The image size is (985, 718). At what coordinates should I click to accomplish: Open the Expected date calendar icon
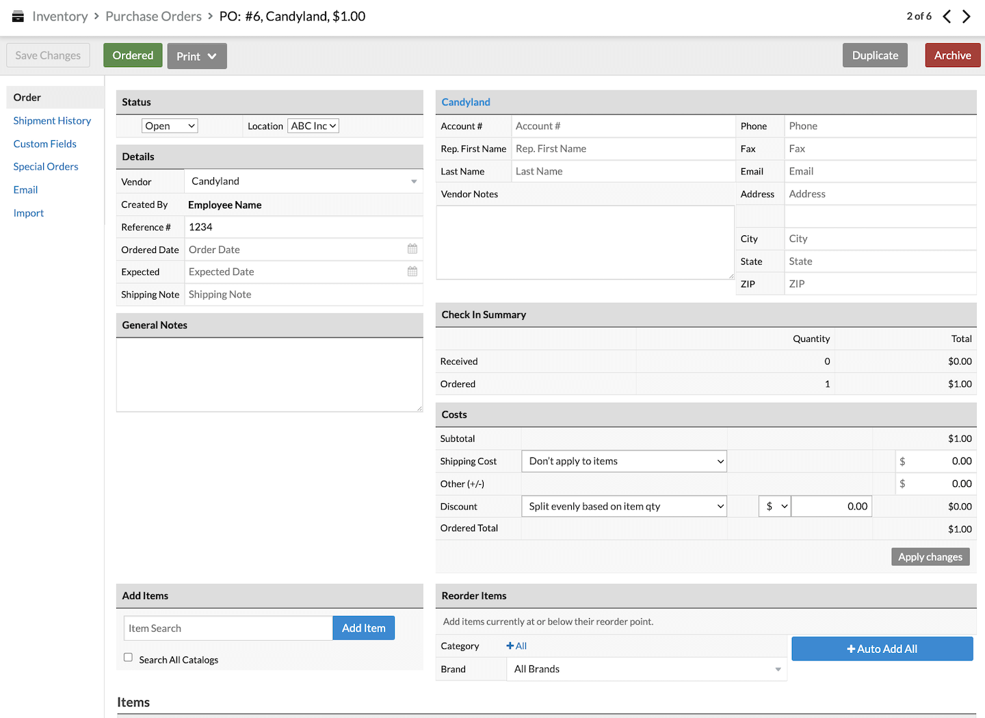(412, 271)
